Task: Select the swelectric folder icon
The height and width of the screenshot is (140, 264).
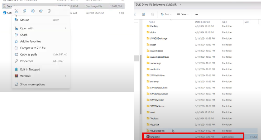Action: 148,69
